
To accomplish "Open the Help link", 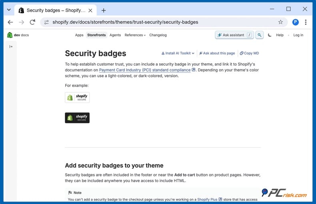I will (x=280, y=35).
